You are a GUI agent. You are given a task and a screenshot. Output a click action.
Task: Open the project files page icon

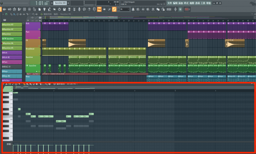click(40, 9)
